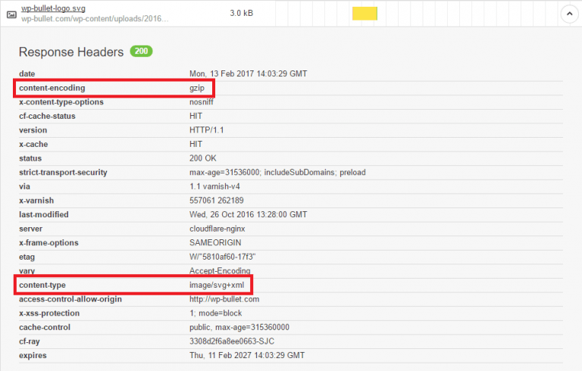Select the Accept-Encoding vary value
Screen dimensions: 582x371
(x=220, y=271)
